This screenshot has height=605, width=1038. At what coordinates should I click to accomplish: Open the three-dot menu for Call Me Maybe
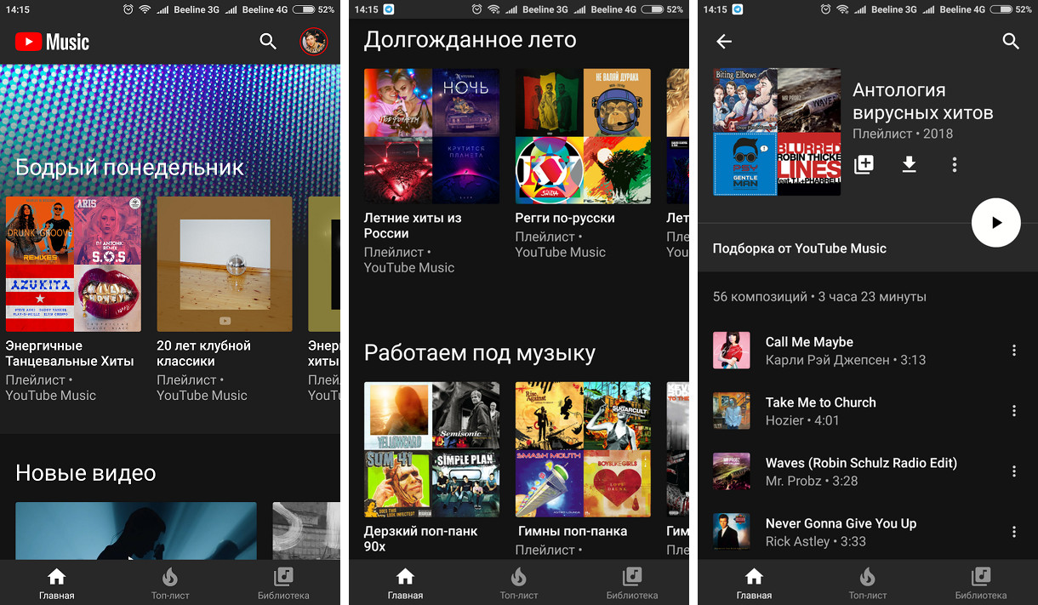(x=1013, y=351)
